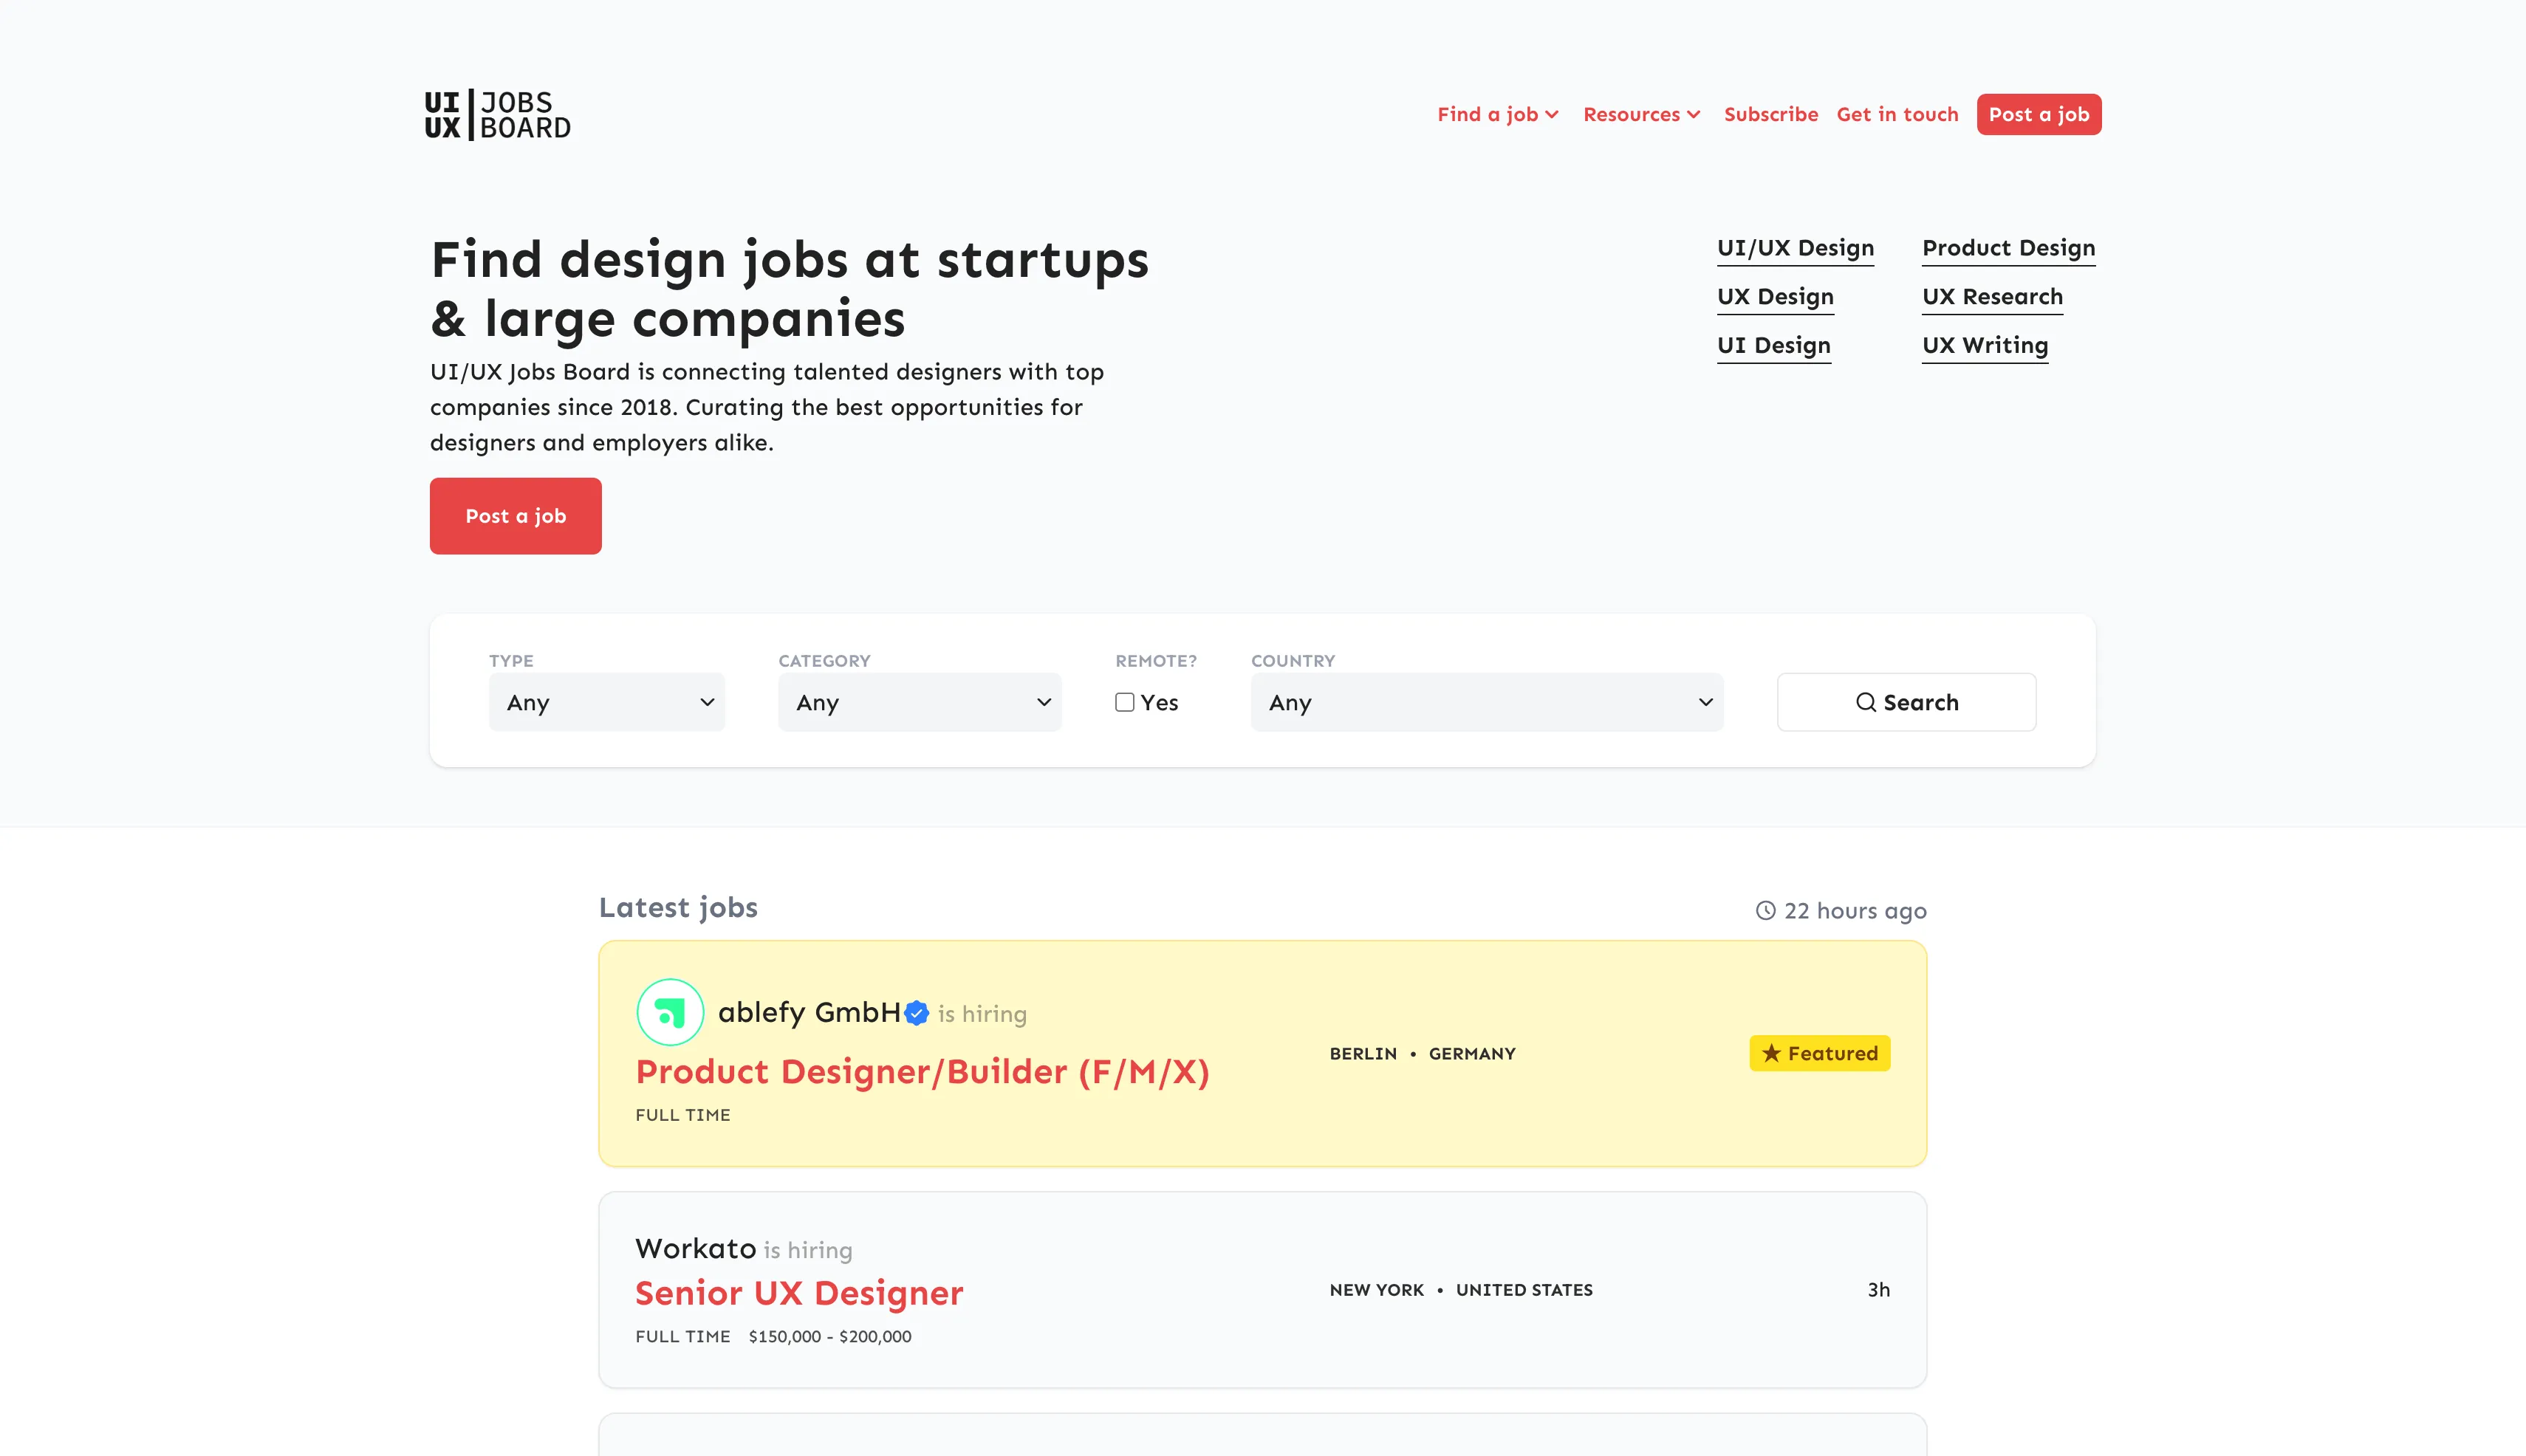Open Get in touch in navigation
This screenshot has height=1456, width=2526.
(x=1897, y=114)
